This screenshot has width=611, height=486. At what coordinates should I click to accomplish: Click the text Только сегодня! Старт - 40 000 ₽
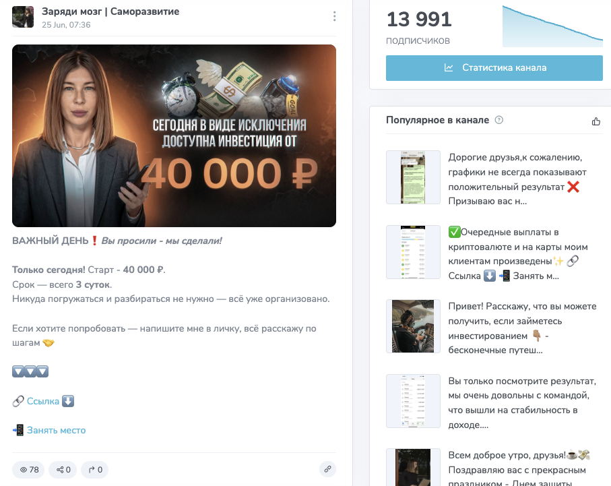(x=89, y=270)
